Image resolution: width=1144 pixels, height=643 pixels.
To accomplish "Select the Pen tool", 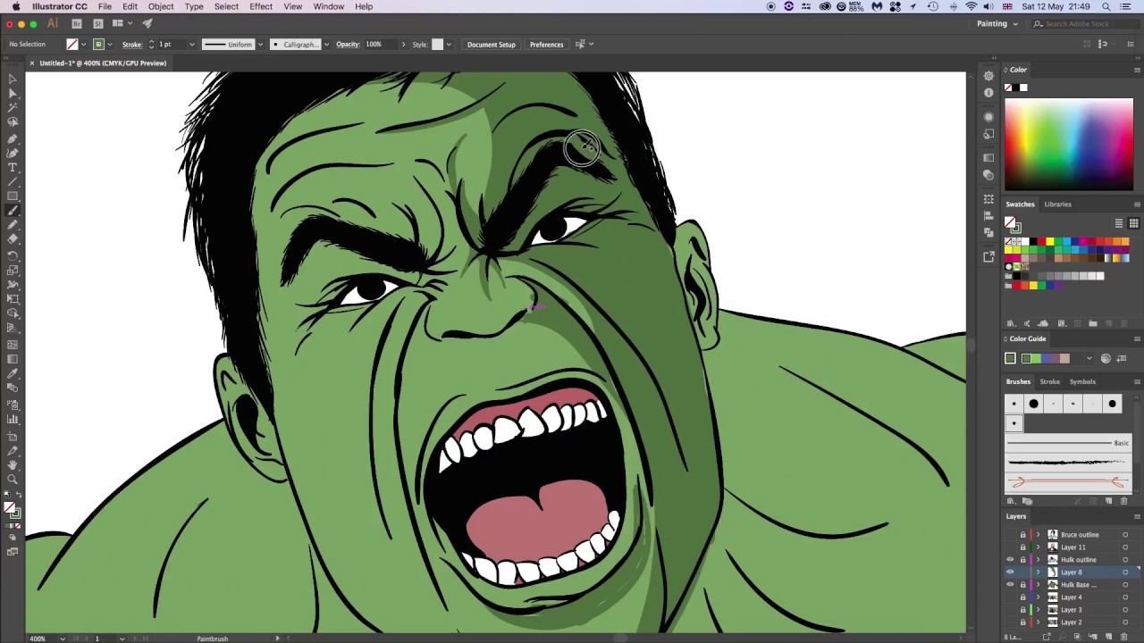I will coord(13,138).
